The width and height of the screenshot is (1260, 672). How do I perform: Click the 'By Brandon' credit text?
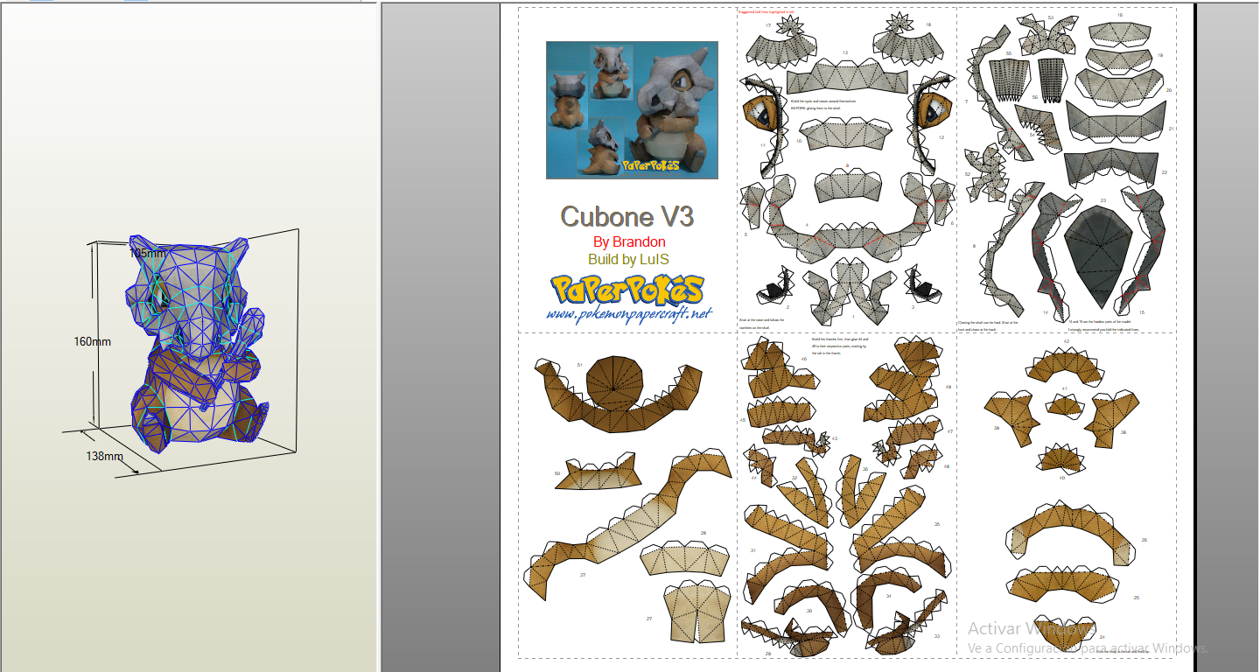[629, 242]
